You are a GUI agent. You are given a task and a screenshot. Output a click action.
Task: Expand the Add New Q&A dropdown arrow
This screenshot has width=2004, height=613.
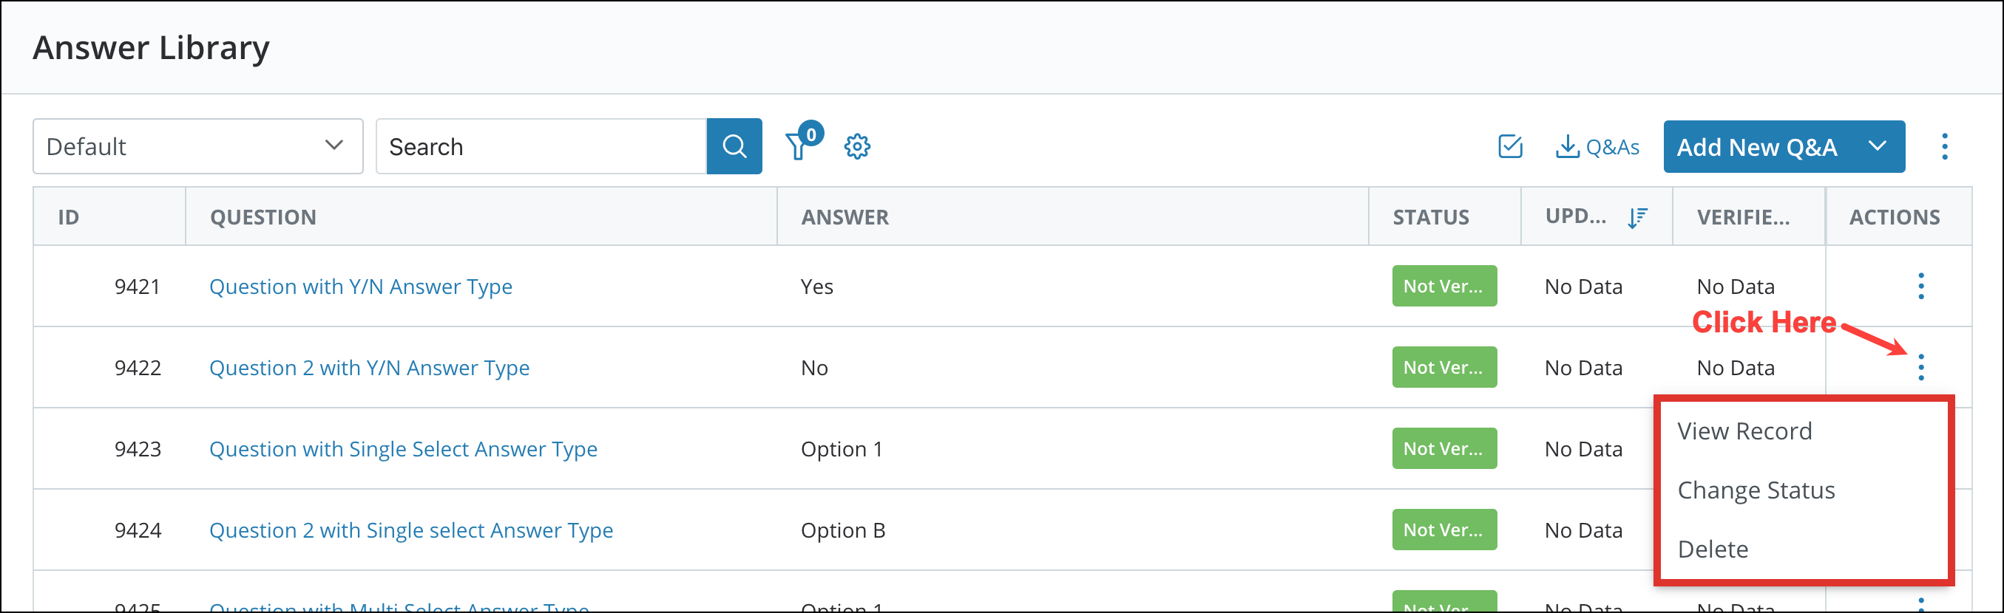pyautogui.click(x=1878, y=146)
